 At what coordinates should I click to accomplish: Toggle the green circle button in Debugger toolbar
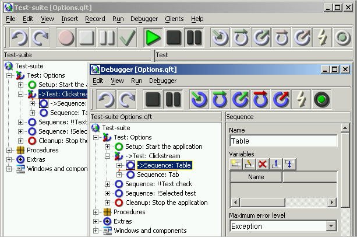click(321, 99)
